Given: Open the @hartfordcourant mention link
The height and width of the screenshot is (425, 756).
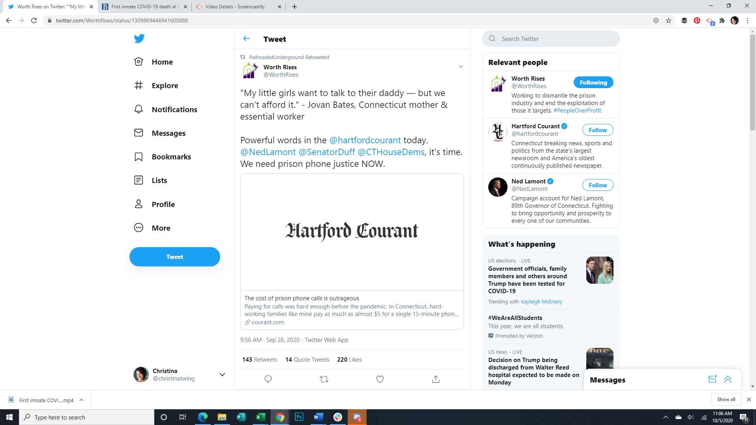Looking at the screenshot, I should (x=365, y=140).
